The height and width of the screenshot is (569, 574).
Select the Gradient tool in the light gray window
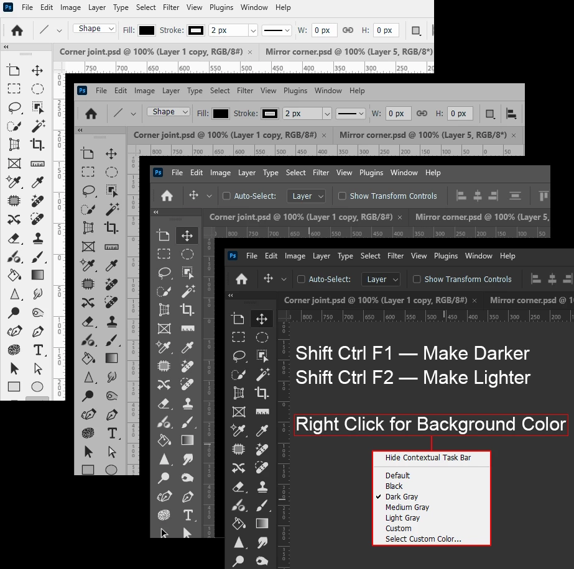coord(112,358)
